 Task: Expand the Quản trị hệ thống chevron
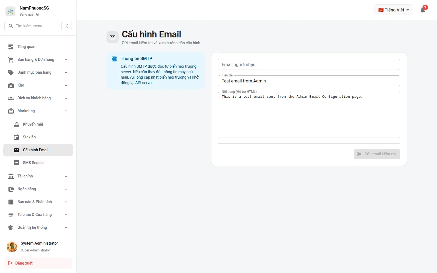[66, 228]
